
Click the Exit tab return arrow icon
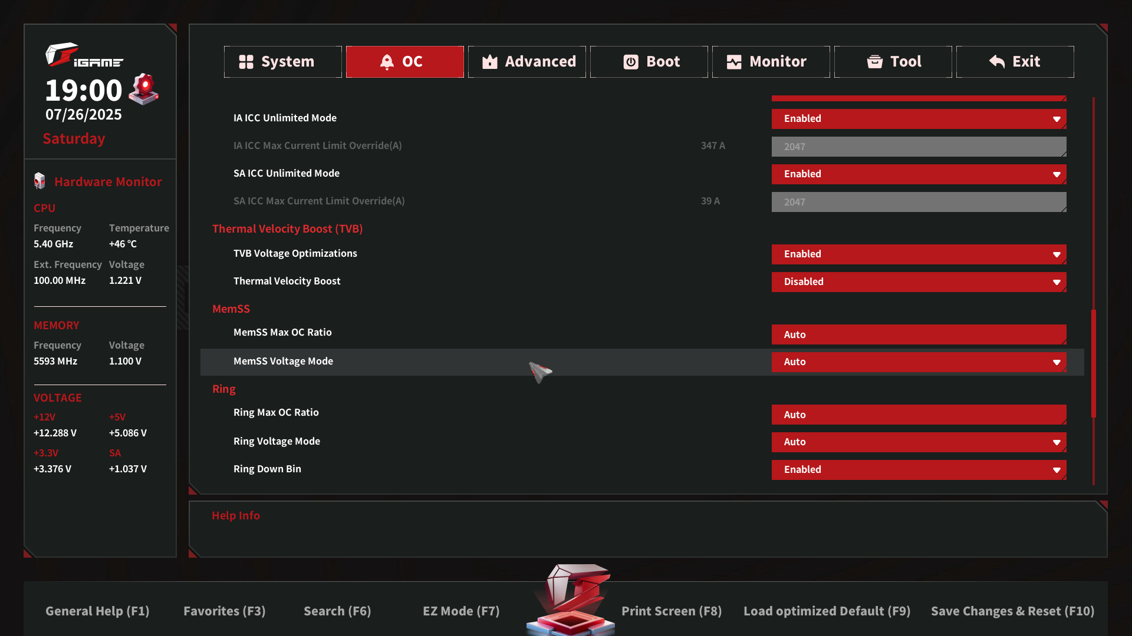click(997, 62)
